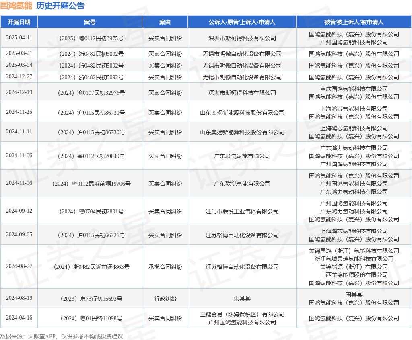
Task: Select date cell 2025-03-21
Action: coord(19,53)
